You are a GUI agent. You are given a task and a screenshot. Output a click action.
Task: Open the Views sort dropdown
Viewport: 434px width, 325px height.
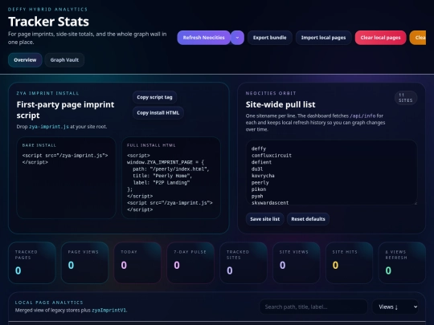point(395,307)
